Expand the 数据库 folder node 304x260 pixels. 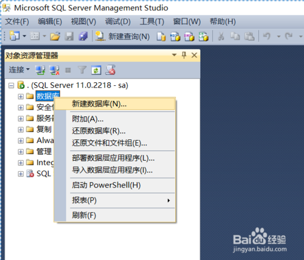pyautogui.click(x=21, y=96)
